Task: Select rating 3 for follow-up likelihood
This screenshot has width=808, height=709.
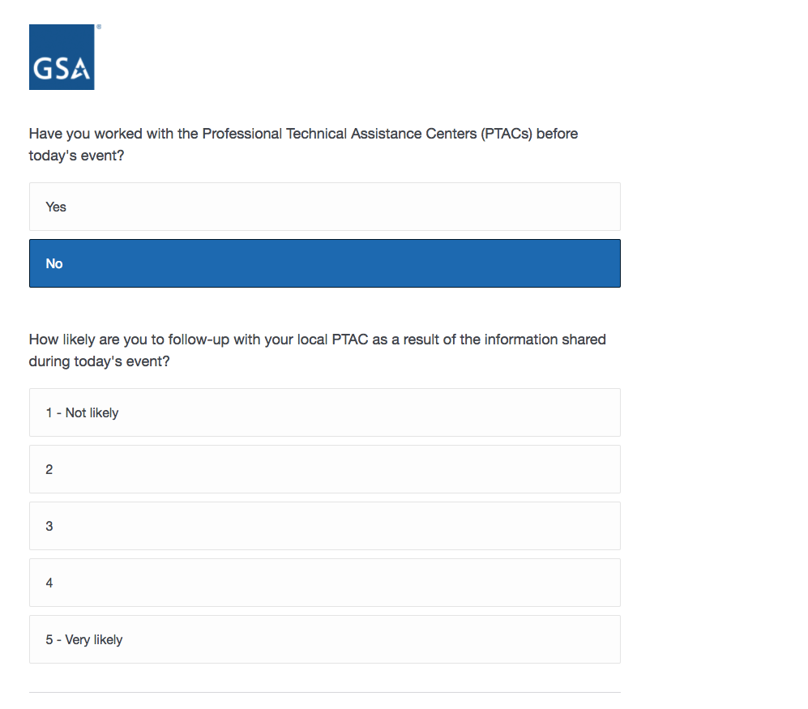Action: 324,526
